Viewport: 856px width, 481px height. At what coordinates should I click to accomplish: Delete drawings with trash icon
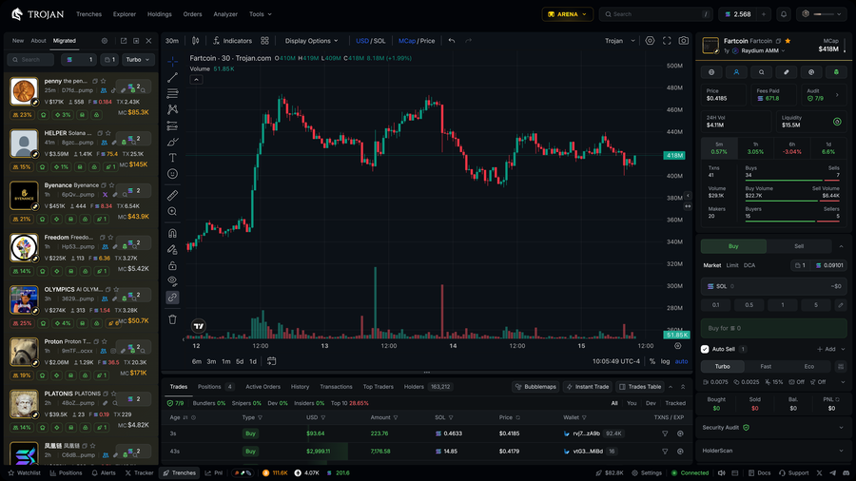172,319
